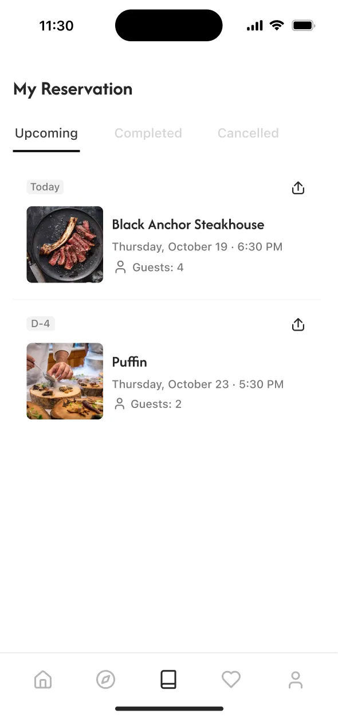Click the D-4 countdown badge
Image resolution: width=338 pixels, height=718 pixels.
pyautogui.click(x=40, y=323)
